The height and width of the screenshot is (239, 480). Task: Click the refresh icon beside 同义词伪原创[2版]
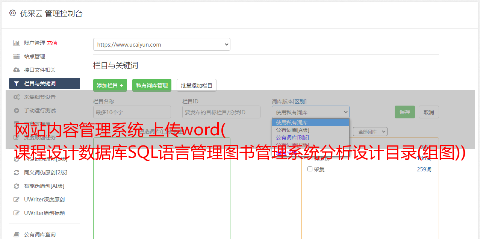pyautogui.click(x=16, y=172)
